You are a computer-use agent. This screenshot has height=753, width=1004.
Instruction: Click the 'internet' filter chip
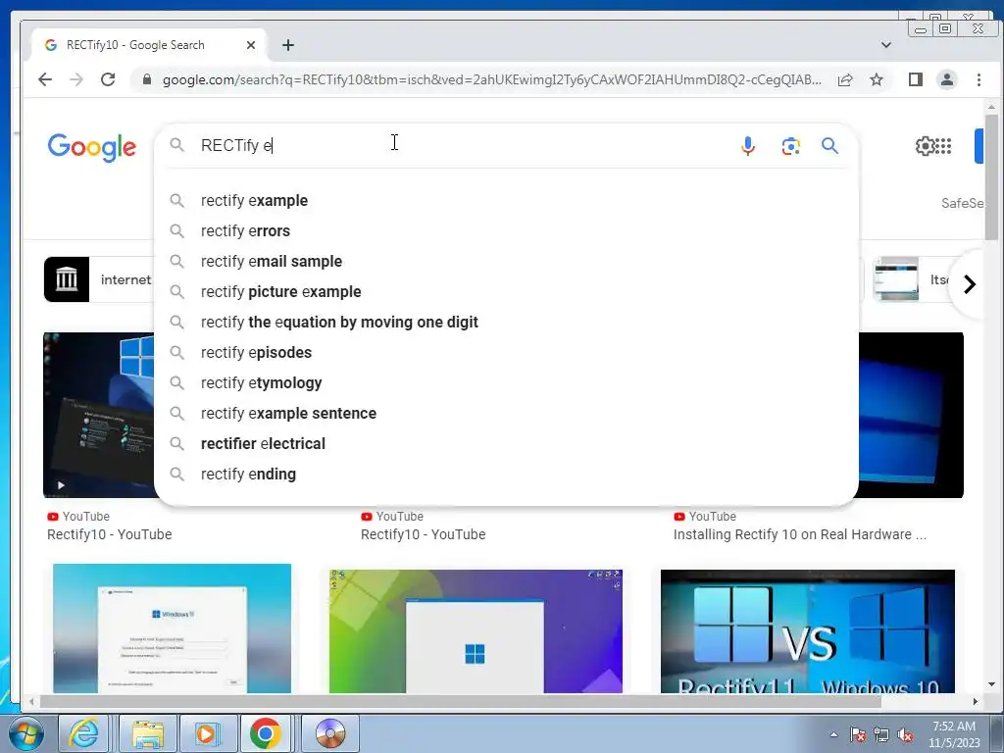click(99, 279)
